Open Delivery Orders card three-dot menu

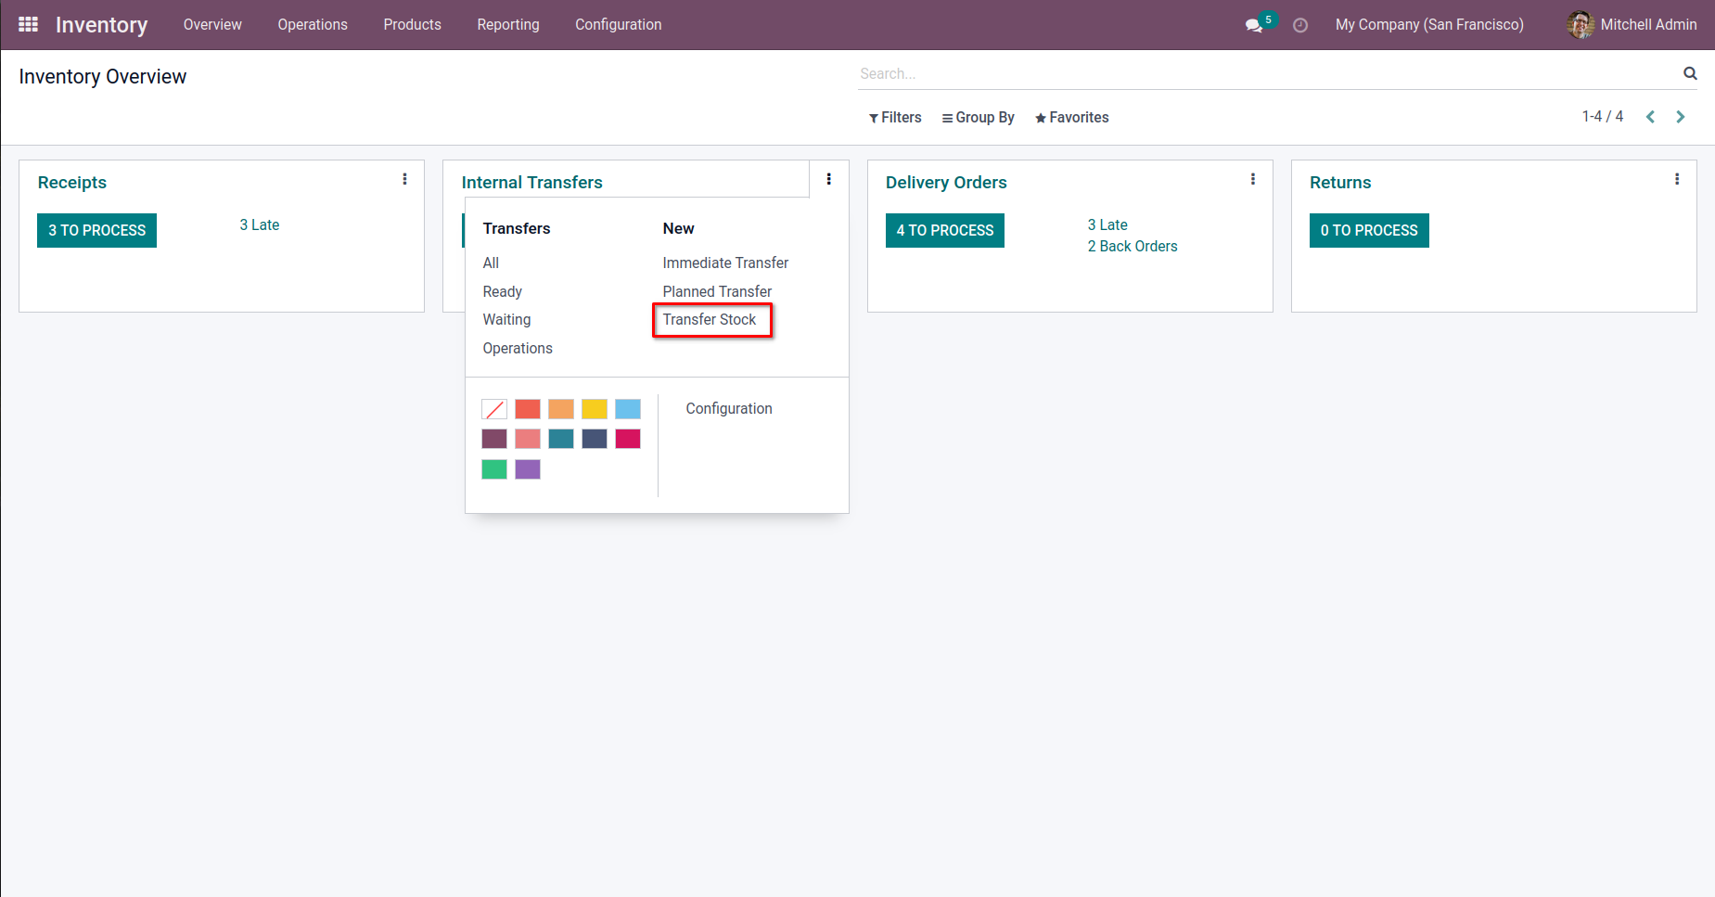tap(1252, 179)
